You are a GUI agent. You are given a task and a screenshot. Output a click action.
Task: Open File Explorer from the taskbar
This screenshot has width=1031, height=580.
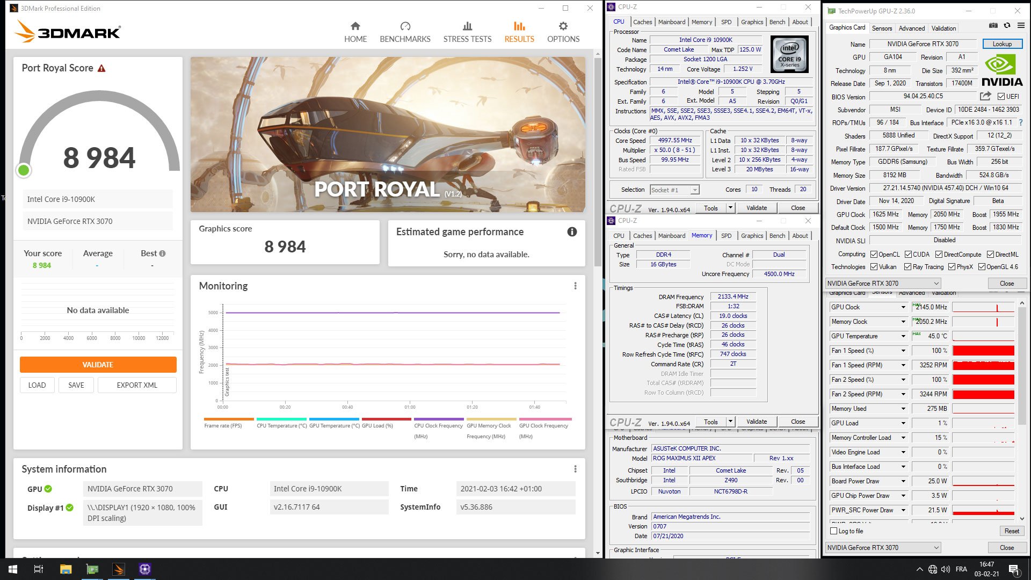pos(66,569)
